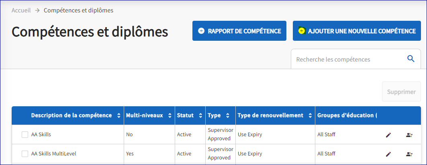Go to Accueil breadcrumb link
Viewport: 427px width, 165px height.
coord(21,10)
